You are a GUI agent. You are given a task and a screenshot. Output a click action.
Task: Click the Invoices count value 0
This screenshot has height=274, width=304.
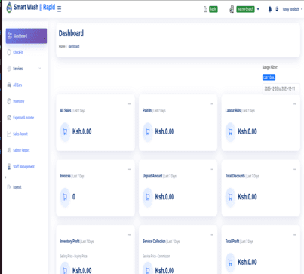74,197
